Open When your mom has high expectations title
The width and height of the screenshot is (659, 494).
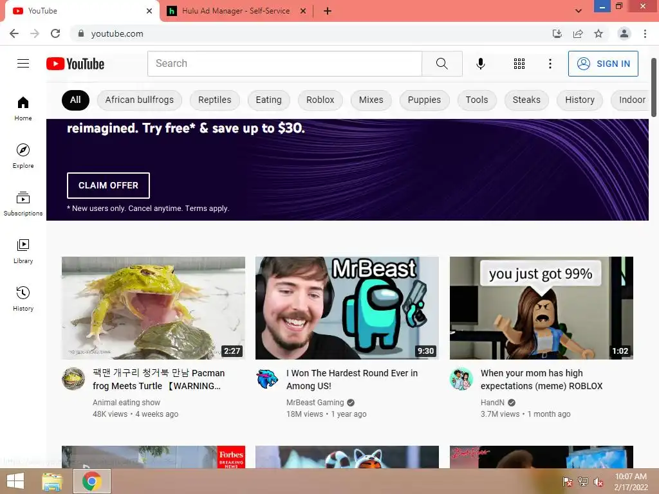coord(541,380)
